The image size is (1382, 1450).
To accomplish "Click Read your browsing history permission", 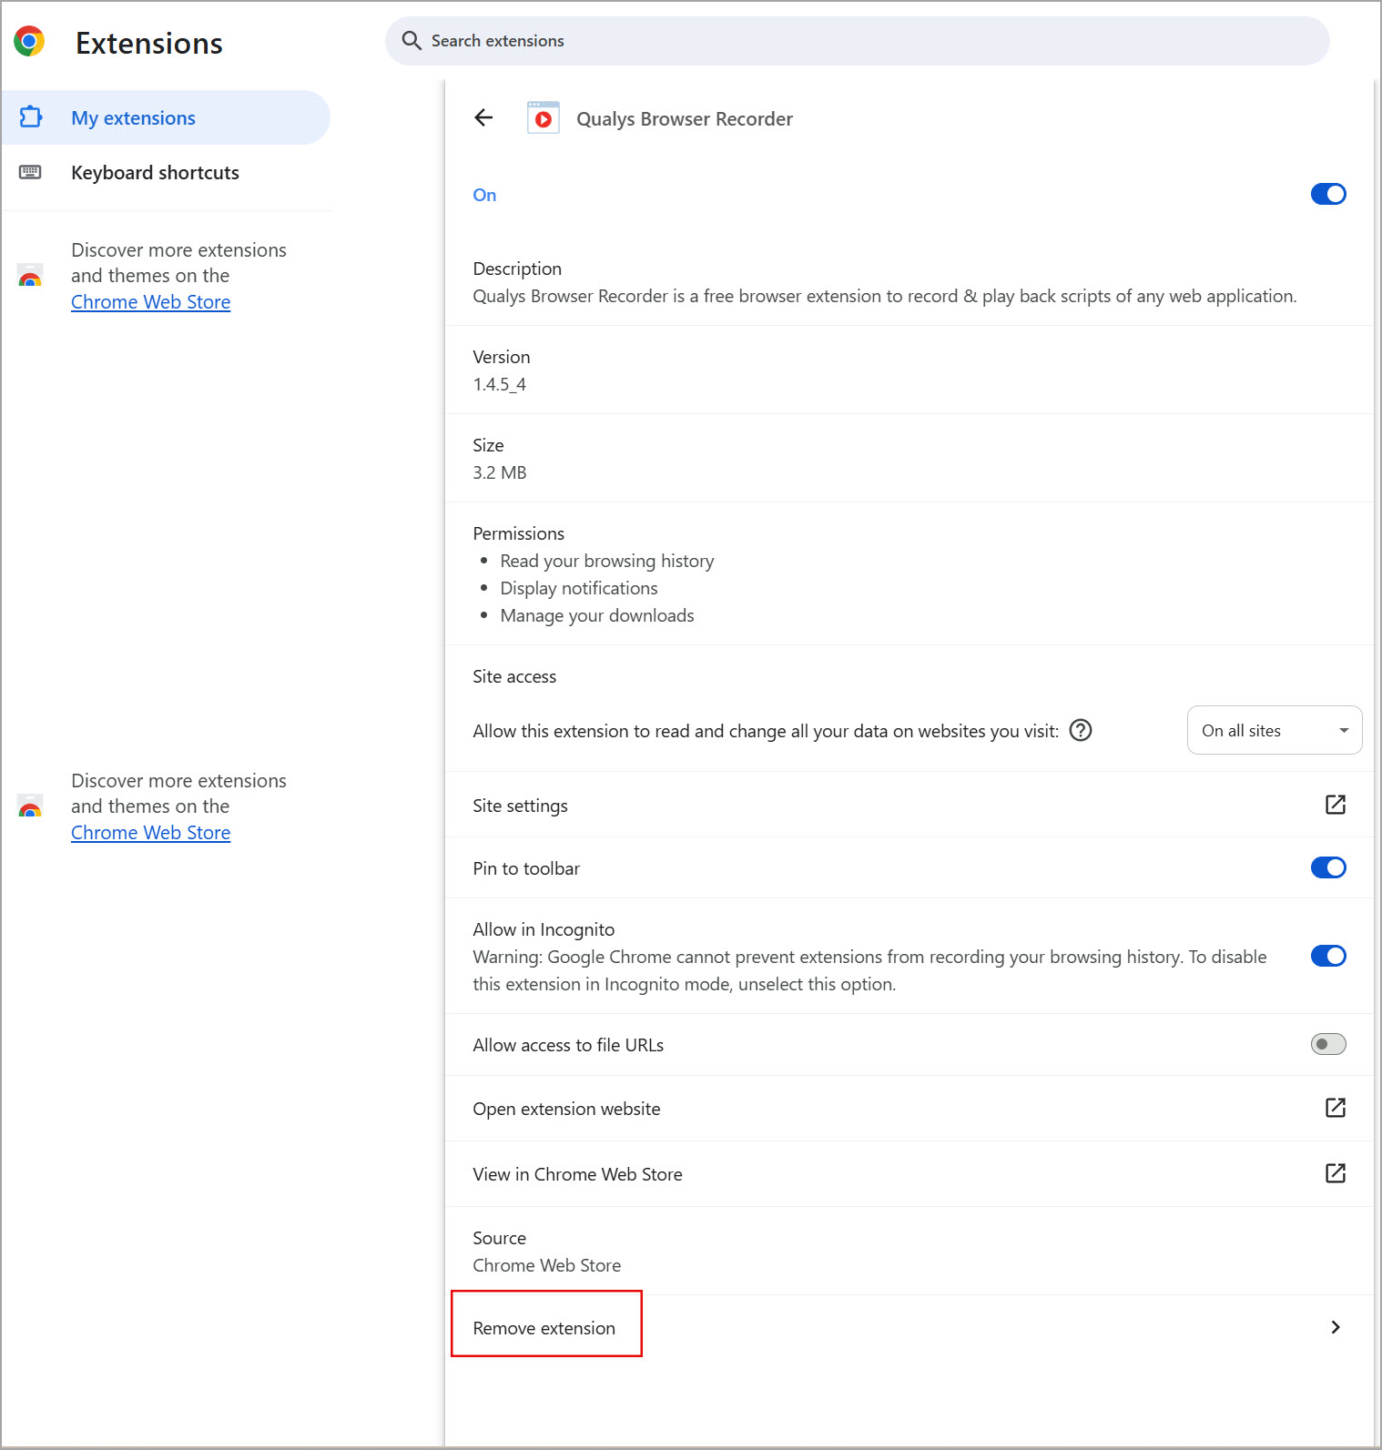I will point(607,561).
